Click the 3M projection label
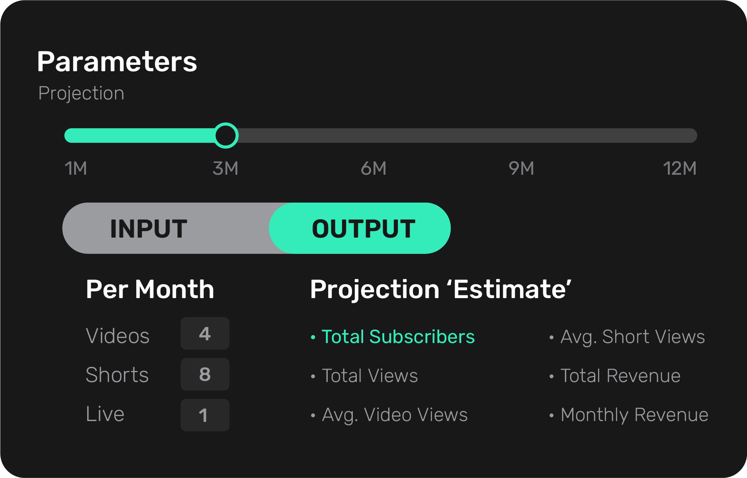 pyautogui.click(x=225, y=169)
